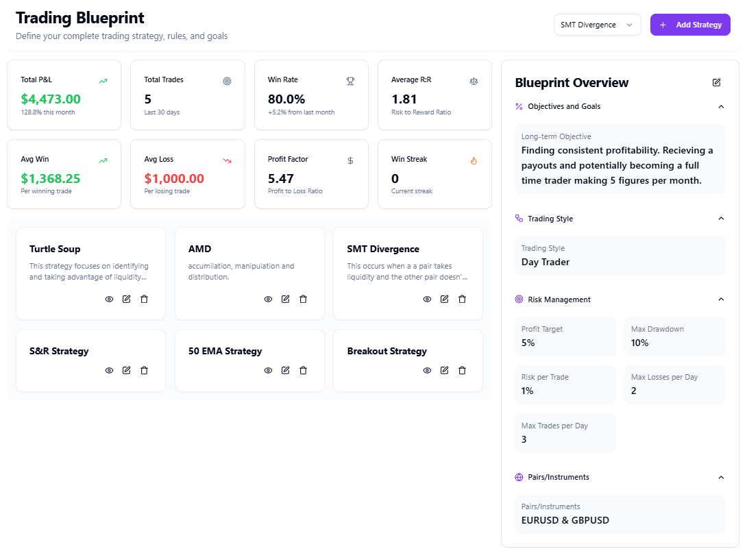The image size is (747, 551).
Task: View Breakout Strategy with eye icon
Action: 427,370
